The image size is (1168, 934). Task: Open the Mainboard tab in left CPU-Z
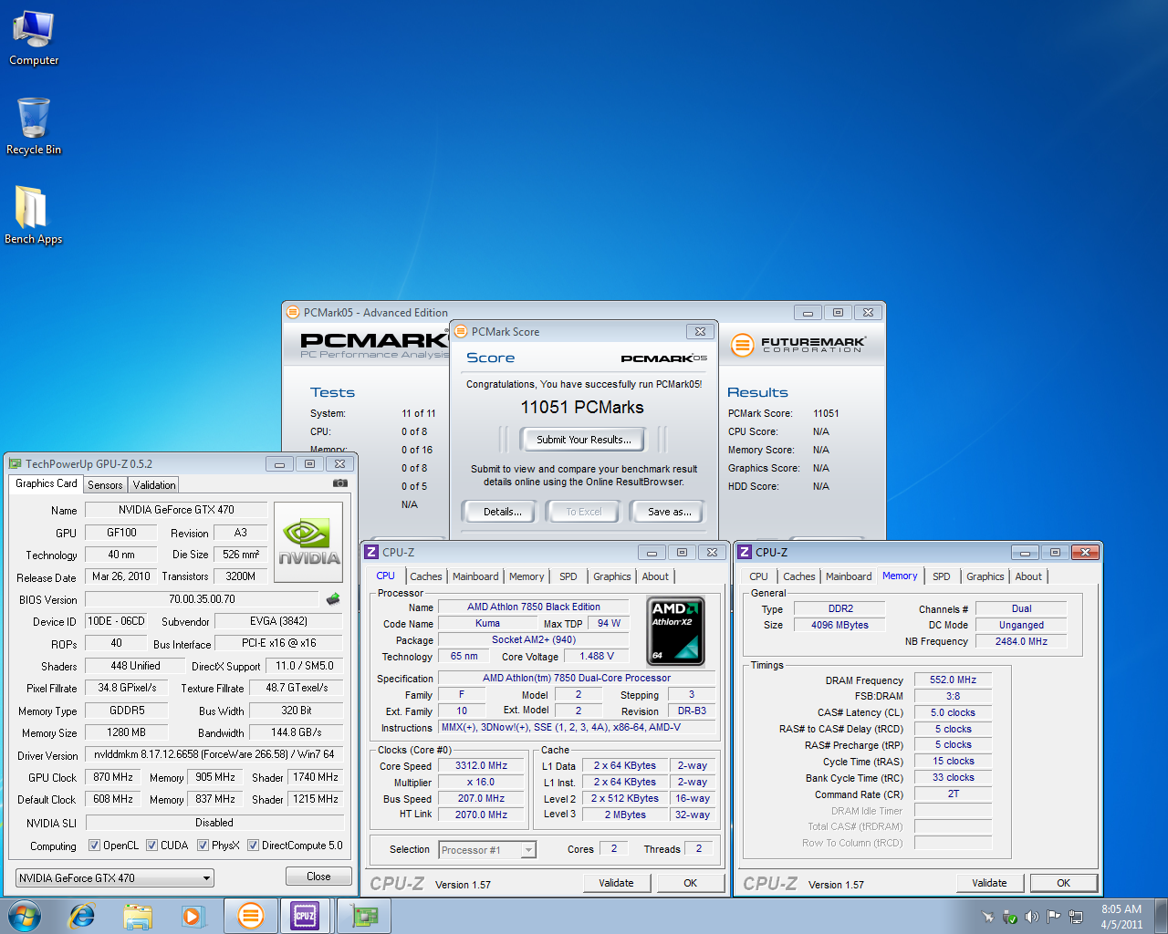[x=475, y=576]
